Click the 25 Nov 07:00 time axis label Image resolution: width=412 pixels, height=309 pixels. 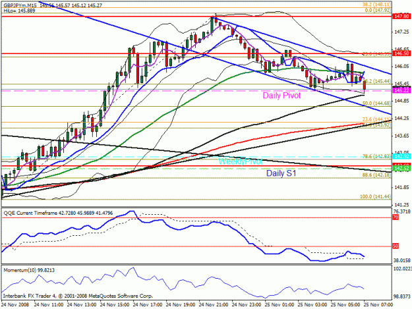(378, 305)
